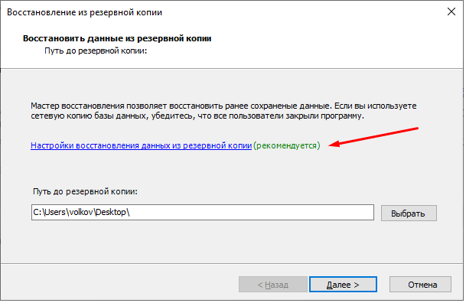Viewport: 466px width, 303px height.
Task: Click the C:\Users\volkov\Desktop\ path text
Action: click(81, 213)
